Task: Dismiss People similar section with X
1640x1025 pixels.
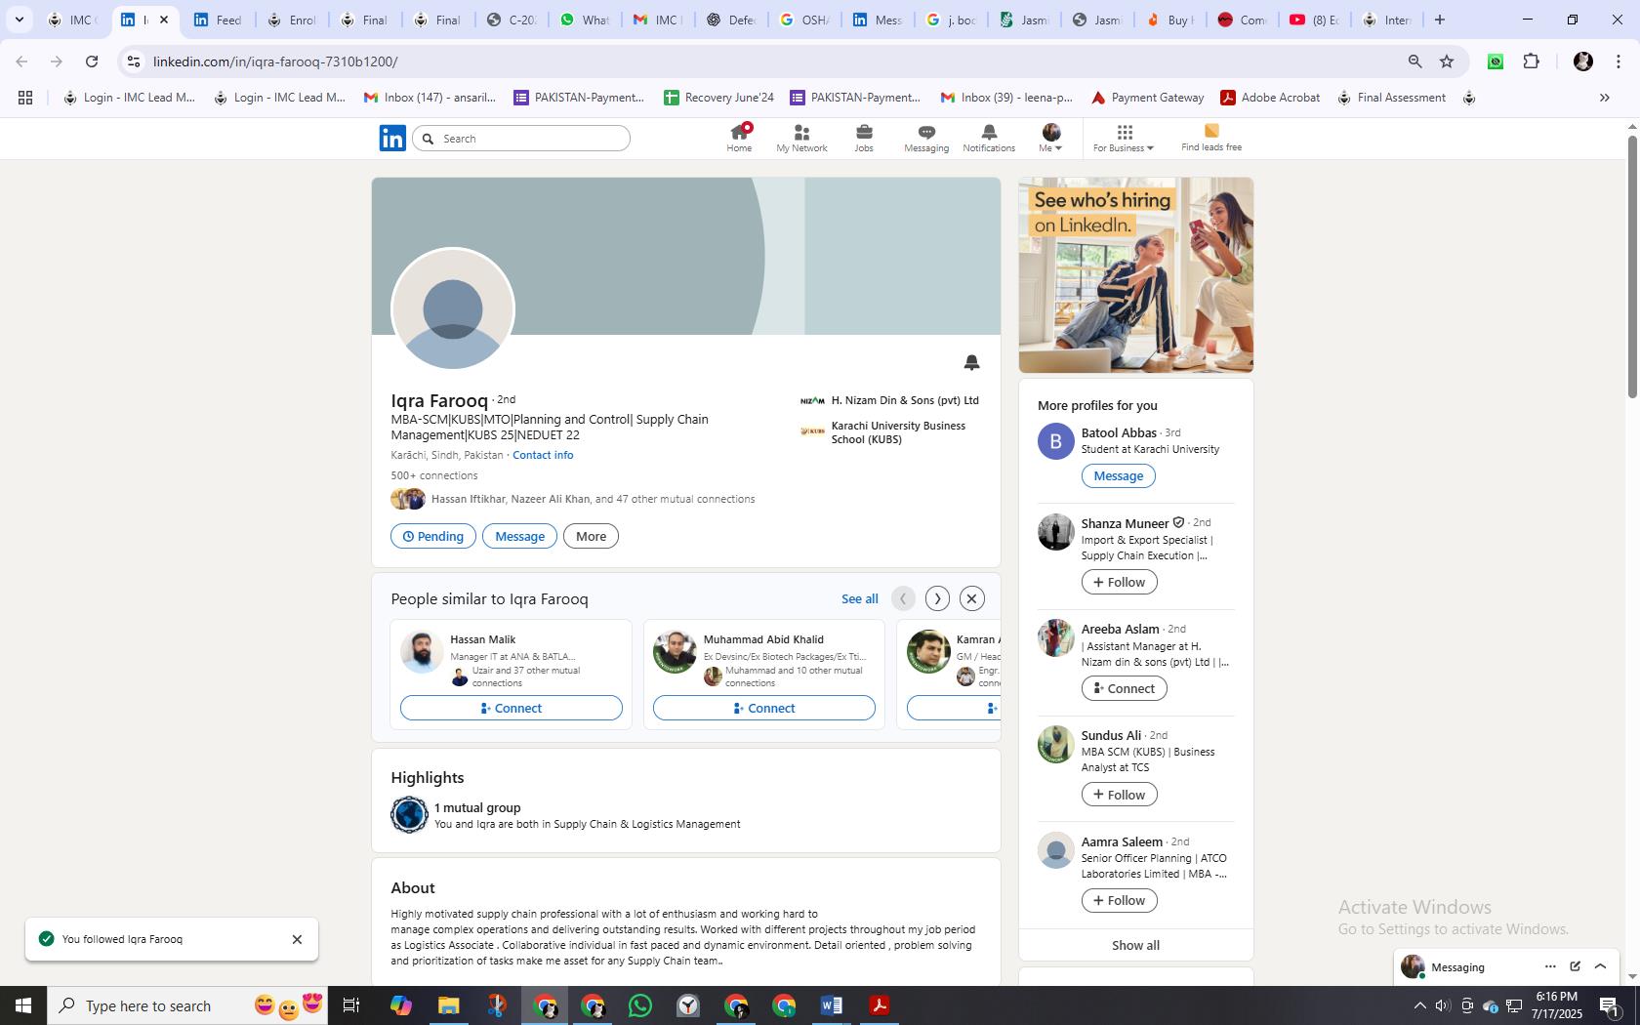Action: coord(971,598)
